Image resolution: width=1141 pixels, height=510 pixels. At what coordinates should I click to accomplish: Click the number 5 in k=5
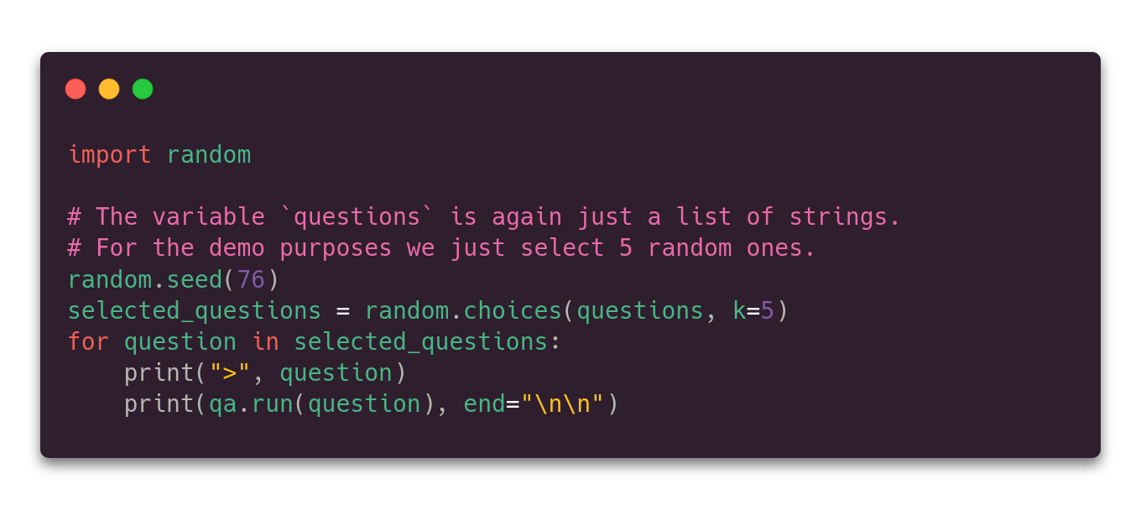768,311
